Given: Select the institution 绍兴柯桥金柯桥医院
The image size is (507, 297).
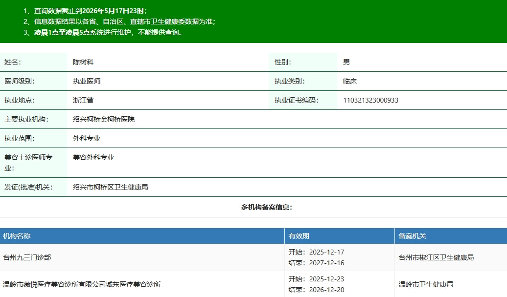Looking at the screenshot, I should coord(104,119).
